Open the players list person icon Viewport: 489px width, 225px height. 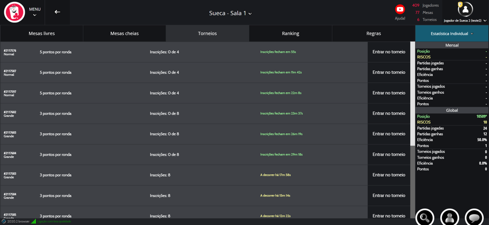(x=449, y=217)
